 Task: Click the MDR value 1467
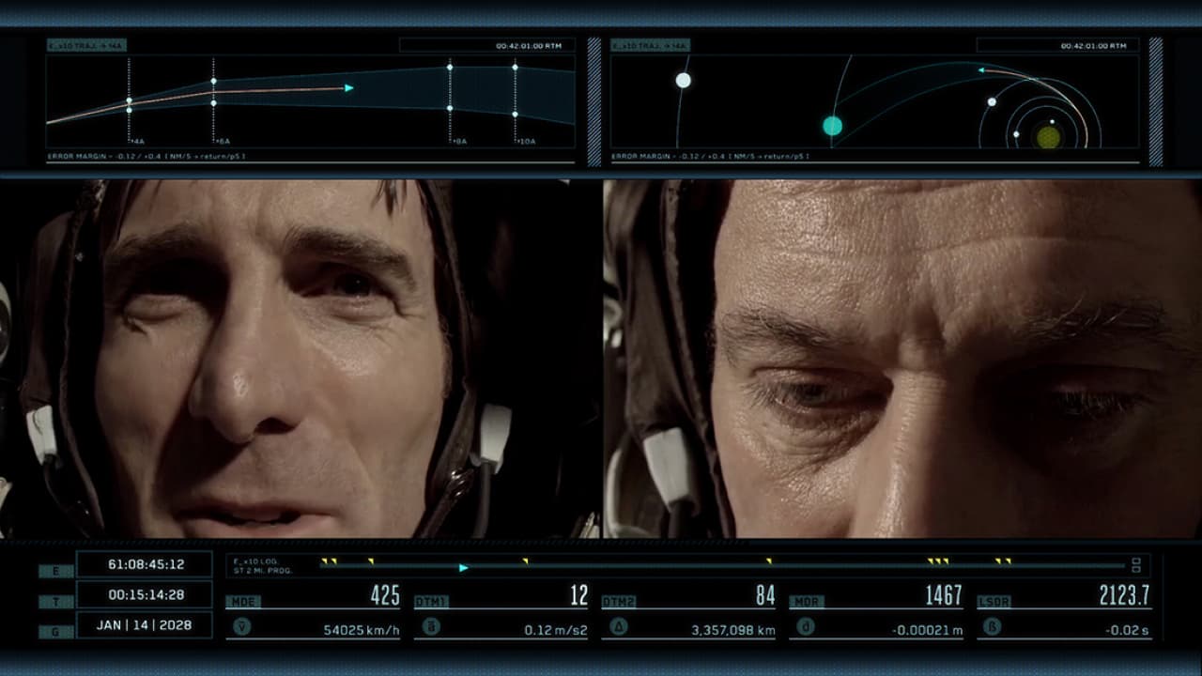[944, 595]
